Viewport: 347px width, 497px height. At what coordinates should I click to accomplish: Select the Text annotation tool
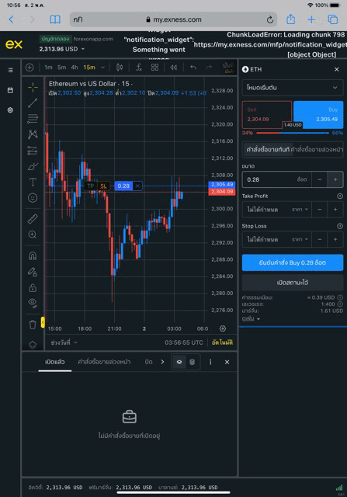click(x=33, y=182)
